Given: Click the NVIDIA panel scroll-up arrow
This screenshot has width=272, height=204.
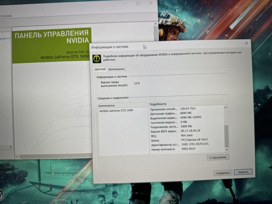Looking at the screenshot, I should pos(155,24).
